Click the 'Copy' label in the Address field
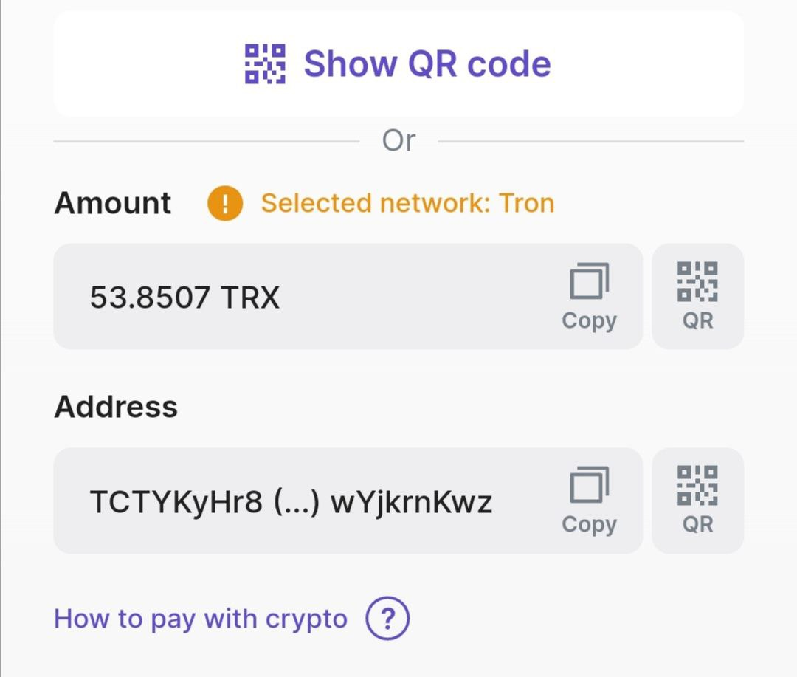 (x=589, y=524)
